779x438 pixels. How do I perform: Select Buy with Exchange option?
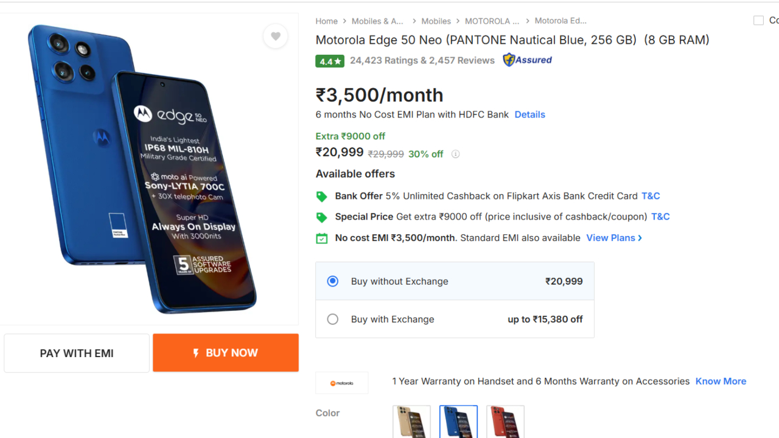(332, 319)
